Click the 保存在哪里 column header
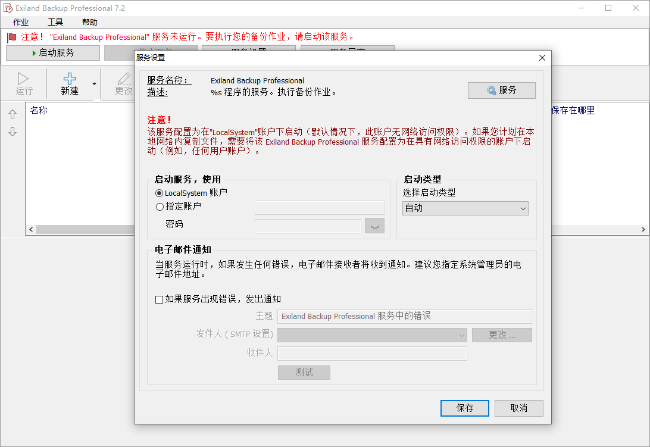 [x=573, y=110]
